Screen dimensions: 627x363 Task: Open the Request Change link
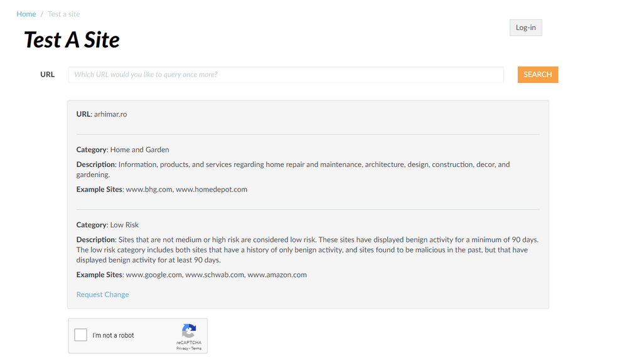pyautogui.click(x=103, y=295)
